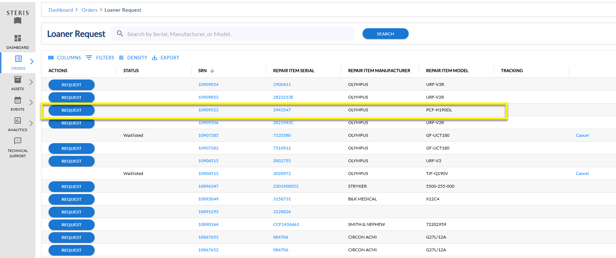Sort by Status column header
Screen dimensions: 616x258
click(x=131, y=71)
